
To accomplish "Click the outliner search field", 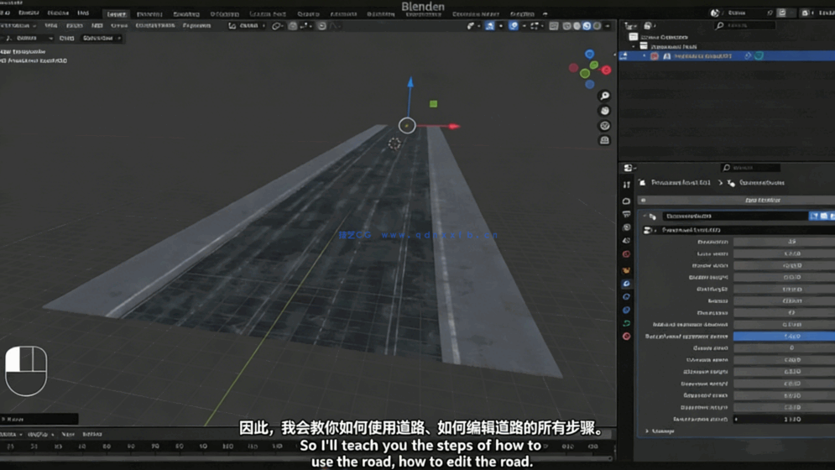I will coord(744,25).
